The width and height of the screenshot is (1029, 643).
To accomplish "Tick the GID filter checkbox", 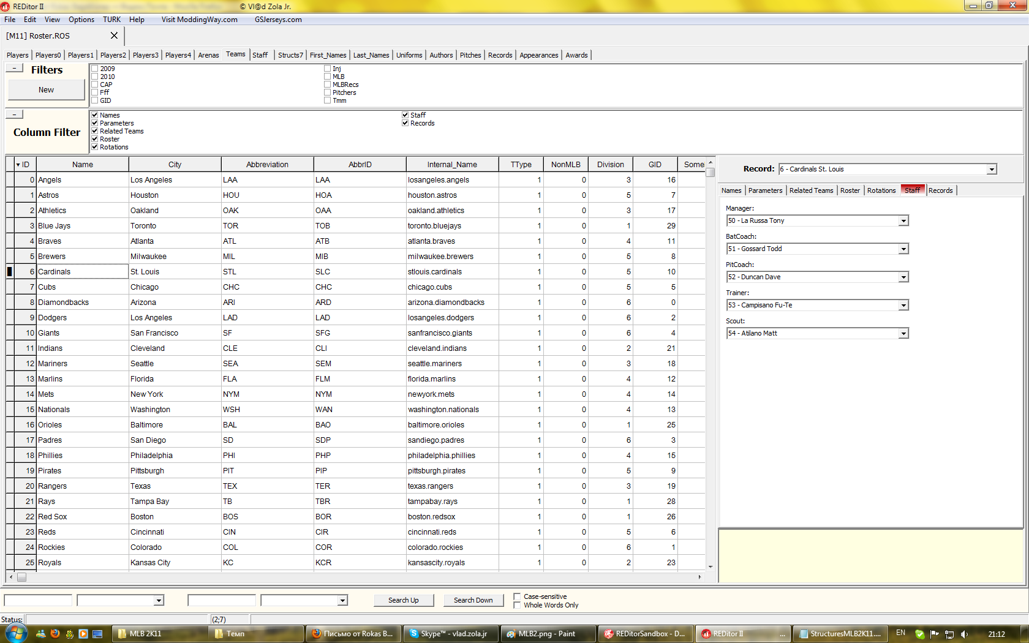I will (95, 100).
